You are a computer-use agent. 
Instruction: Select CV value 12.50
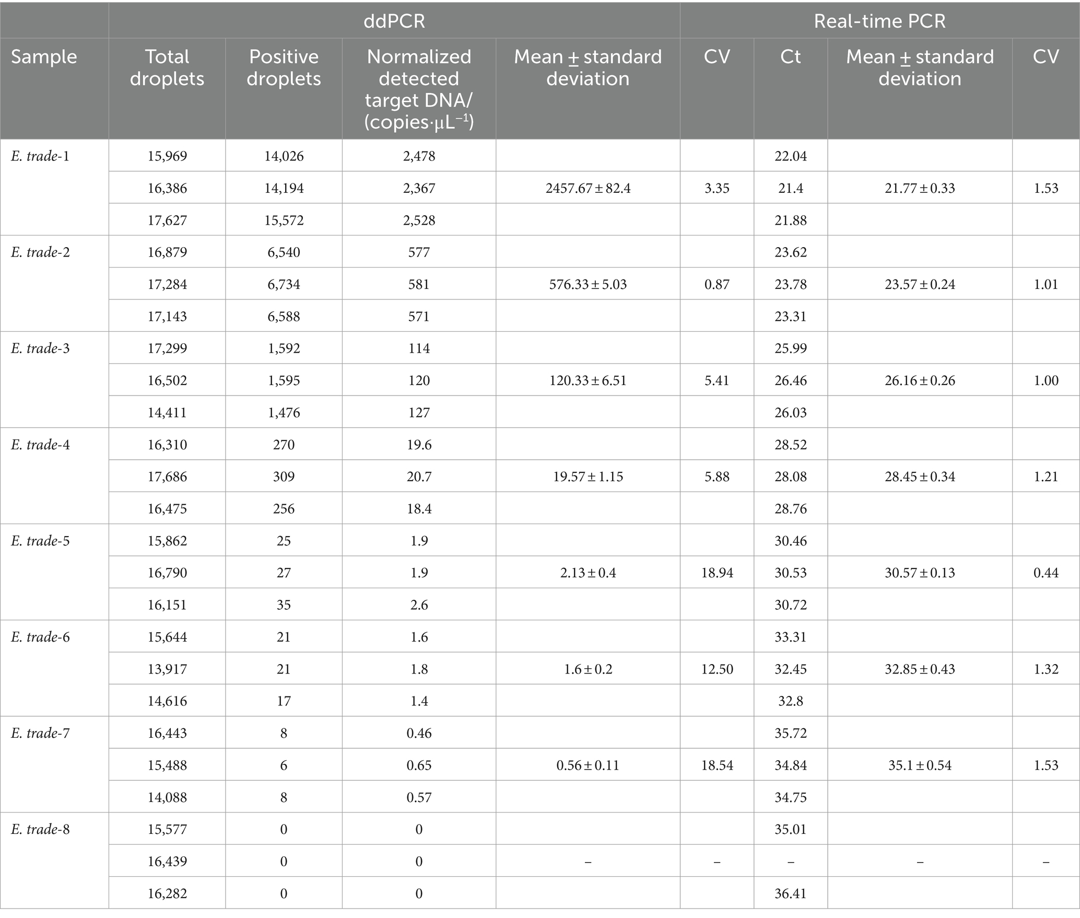tap(717, 669)
